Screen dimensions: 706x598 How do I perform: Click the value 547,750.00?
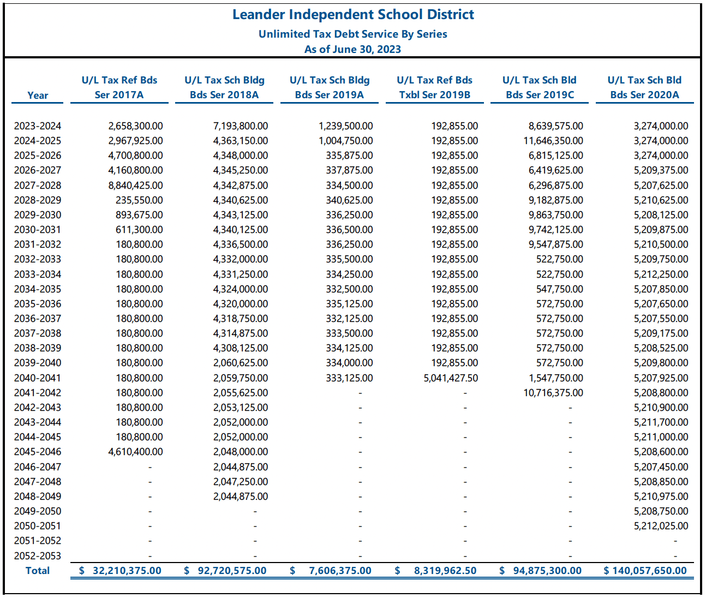pyautogui.click(x=560, y=289)
